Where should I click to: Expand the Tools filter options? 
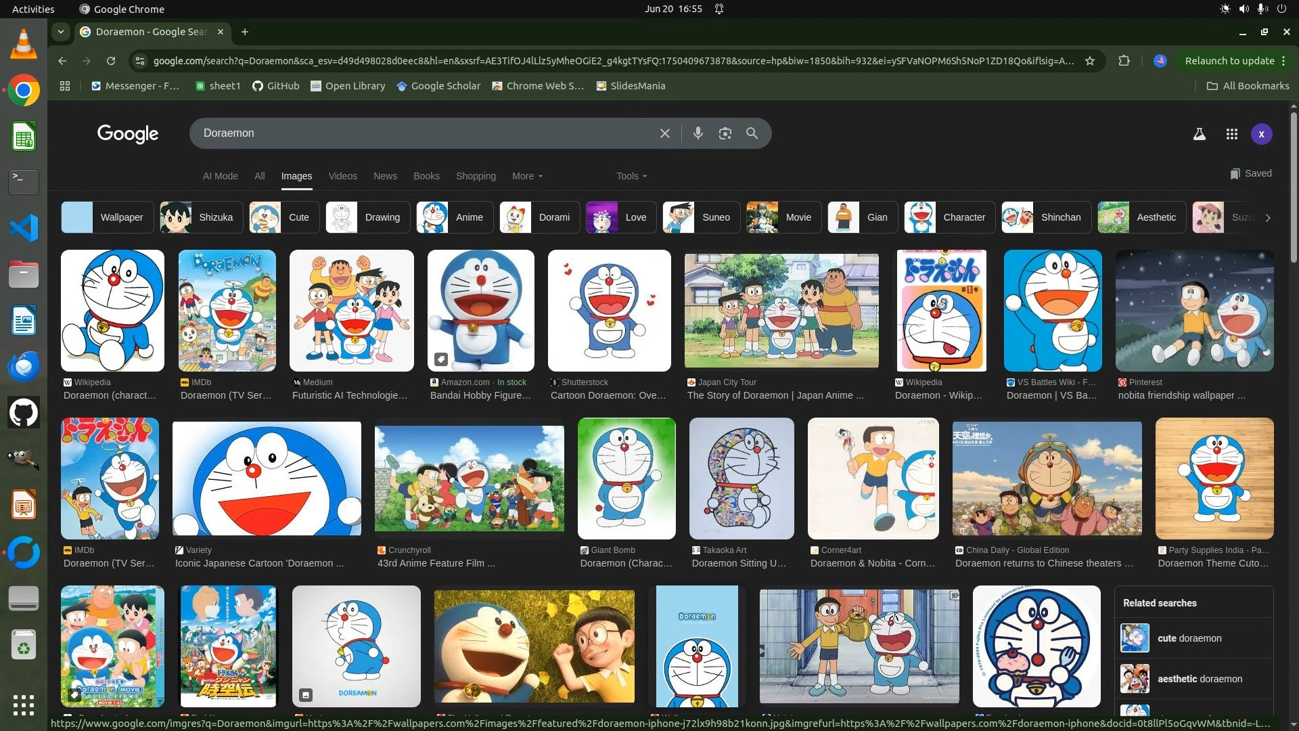[631, 176]
